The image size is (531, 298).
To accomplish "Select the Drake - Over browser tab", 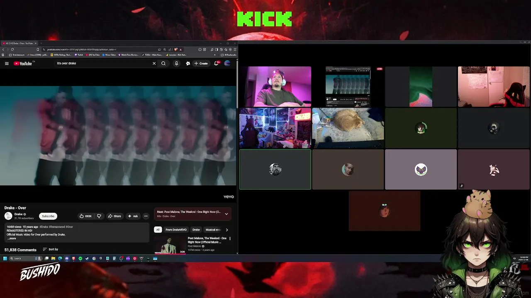I will [x=19, y=43].
